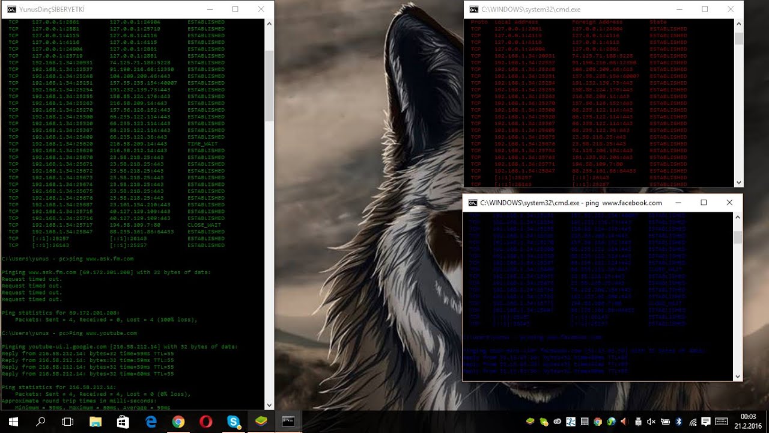Image resolution: width=769 pixels, height=433 pixels.
Task: Click the TIME_WAIT state in the green window
Action: pyautogui.click(x=204, y=144)
